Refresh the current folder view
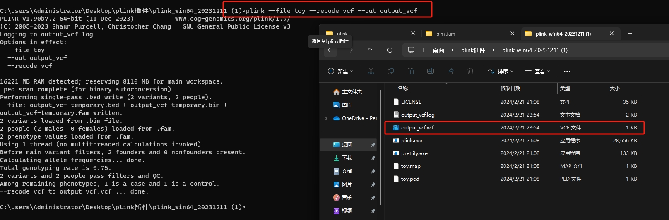Image resolution: width=669 pixels, height=220 pixels. click(390, 50)
